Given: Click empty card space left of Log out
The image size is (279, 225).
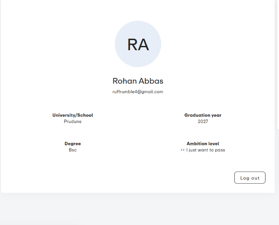Looking at the screenshot, I should [126, 178].
